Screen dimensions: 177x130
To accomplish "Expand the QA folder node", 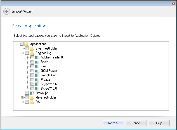I will pyautogui.click(x=22, y=102).
